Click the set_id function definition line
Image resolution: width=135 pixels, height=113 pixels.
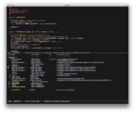tap(17, 17)
